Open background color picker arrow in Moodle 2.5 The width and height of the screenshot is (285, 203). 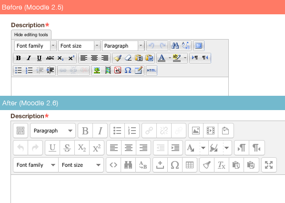185,58
